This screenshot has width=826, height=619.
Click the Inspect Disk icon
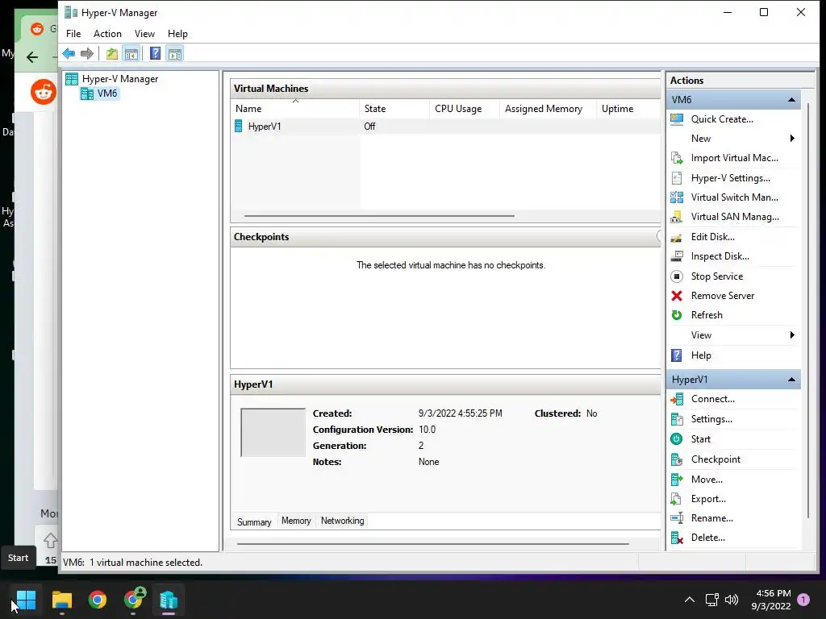pyautogui.click(x=677, y=256)
